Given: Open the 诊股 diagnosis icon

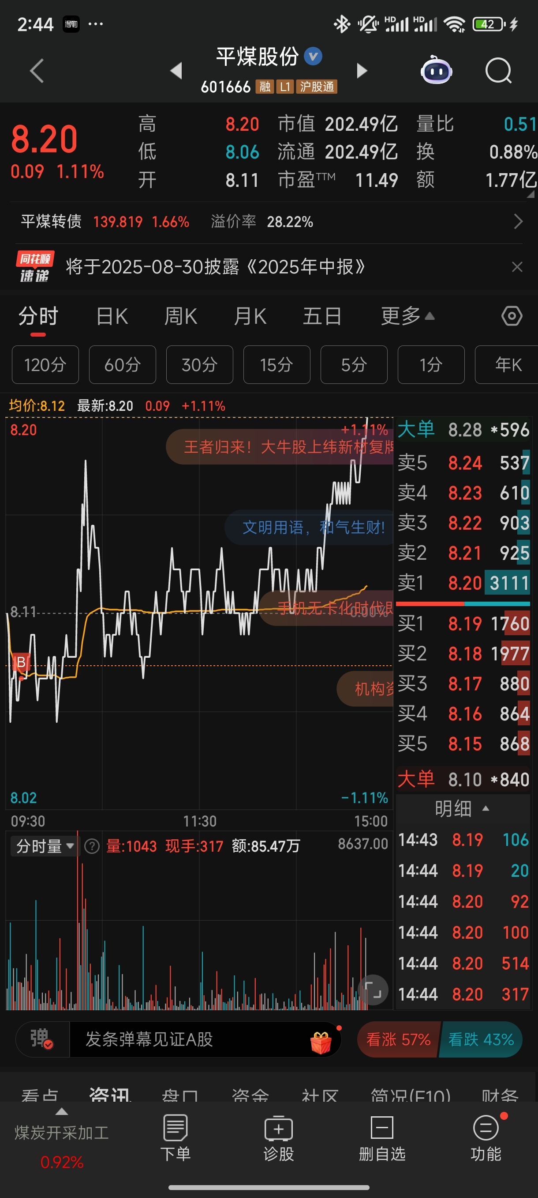Looking at the screenshot, I should pyautogui.click(x=279, y=1137).
